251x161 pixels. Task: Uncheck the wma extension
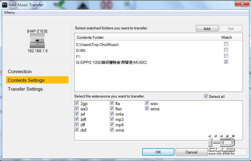[147, 108]
